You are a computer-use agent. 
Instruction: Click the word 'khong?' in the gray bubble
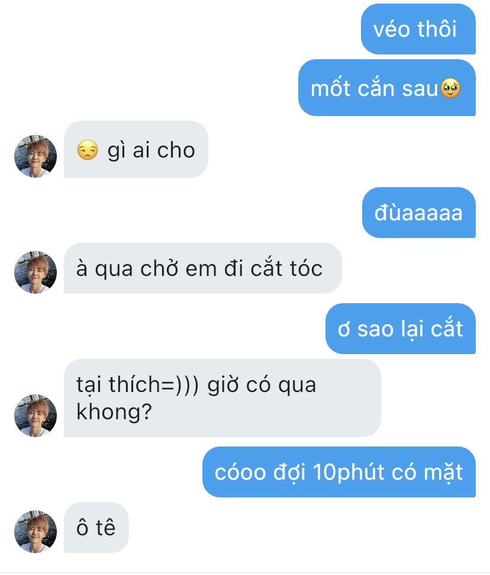point(114,412)
